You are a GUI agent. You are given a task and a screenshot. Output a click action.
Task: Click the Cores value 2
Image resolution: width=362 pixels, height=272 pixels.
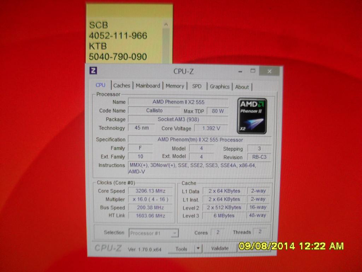pos(218,232)
